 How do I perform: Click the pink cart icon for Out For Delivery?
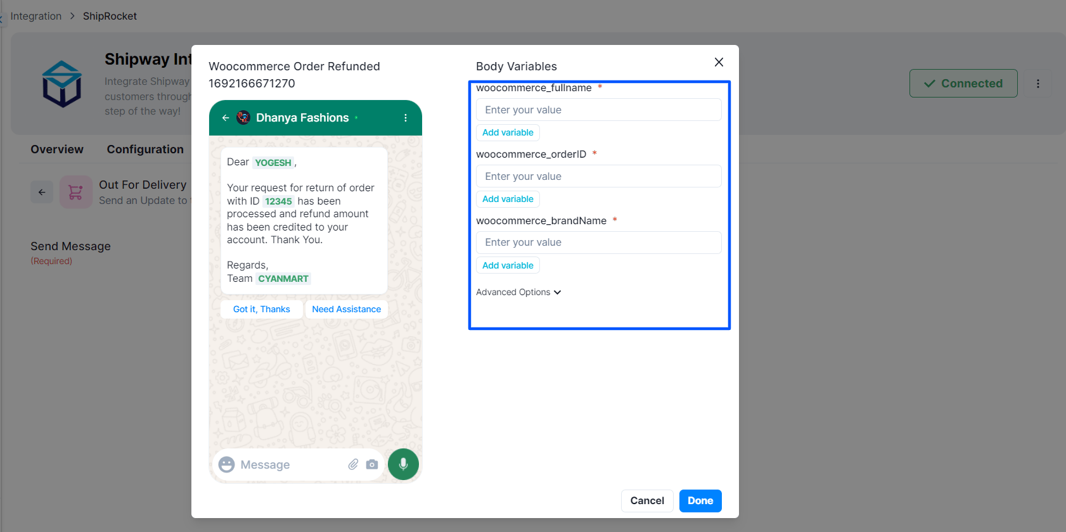[x=75, y=192]
